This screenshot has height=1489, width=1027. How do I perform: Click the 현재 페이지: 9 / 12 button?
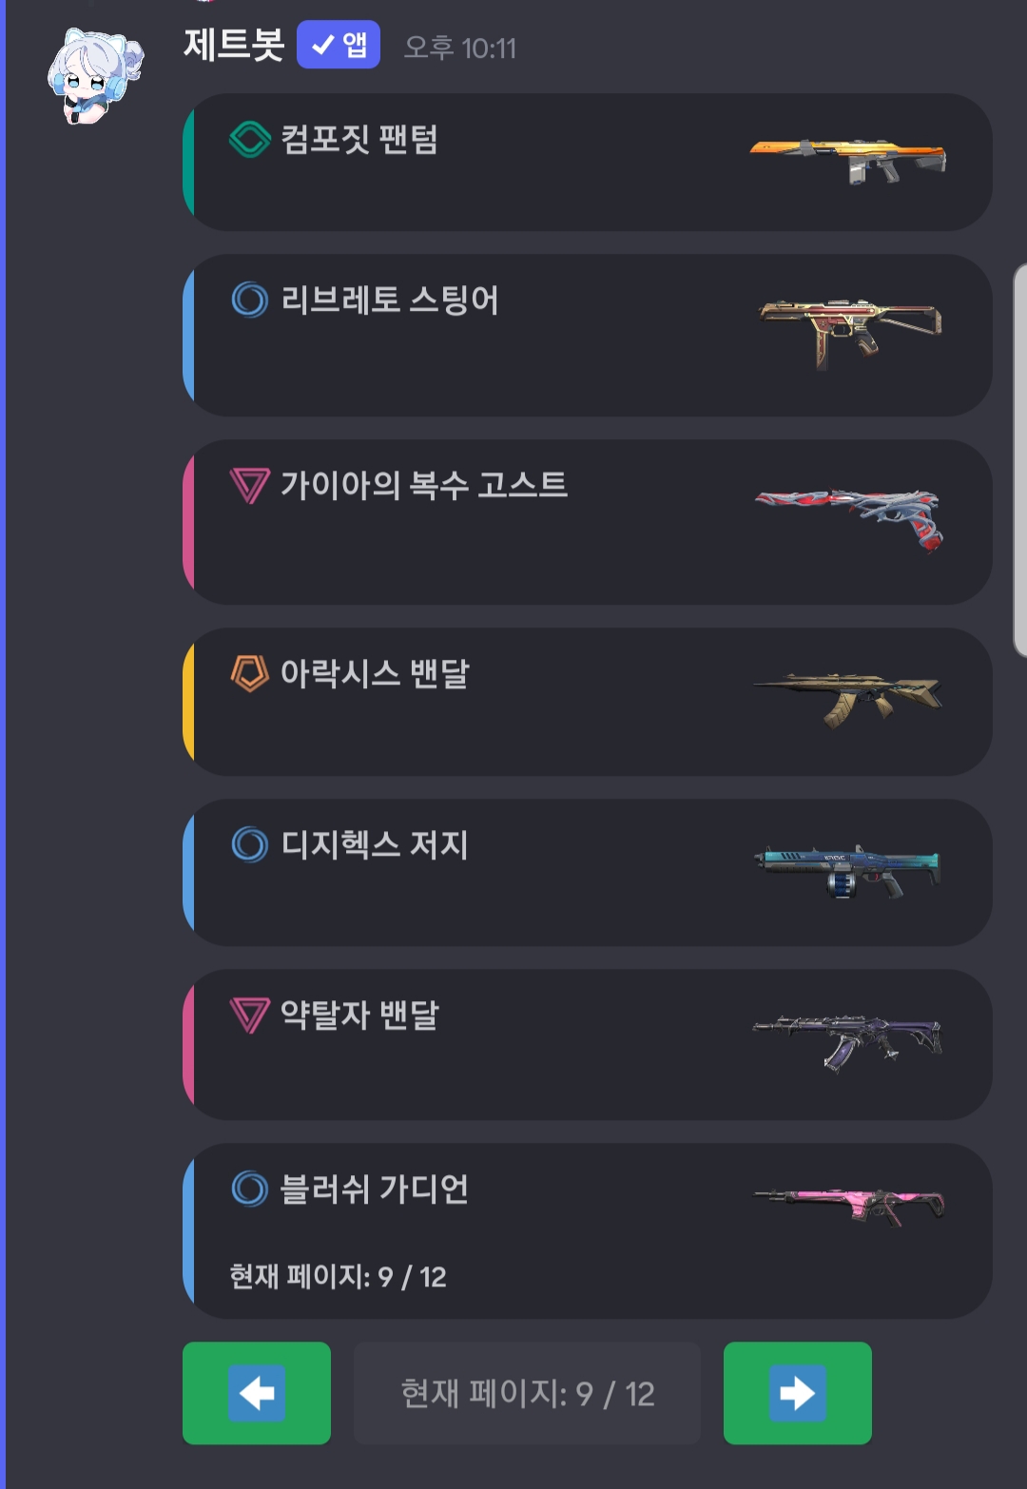527,1393
